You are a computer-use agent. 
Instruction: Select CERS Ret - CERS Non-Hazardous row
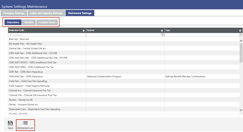tap(124, 72)
